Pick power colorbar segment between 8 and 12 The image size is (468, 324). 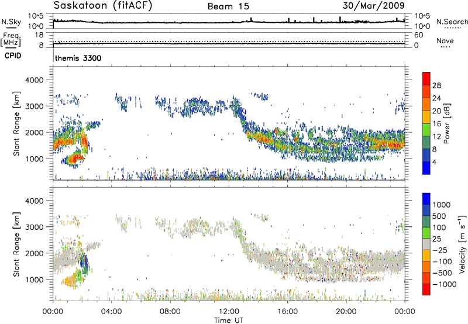coord(426,142)
